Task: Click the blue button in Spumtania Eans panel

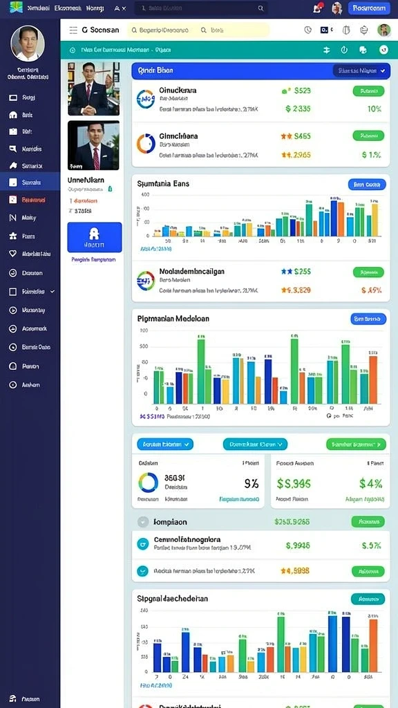Action: coord(367,184)
